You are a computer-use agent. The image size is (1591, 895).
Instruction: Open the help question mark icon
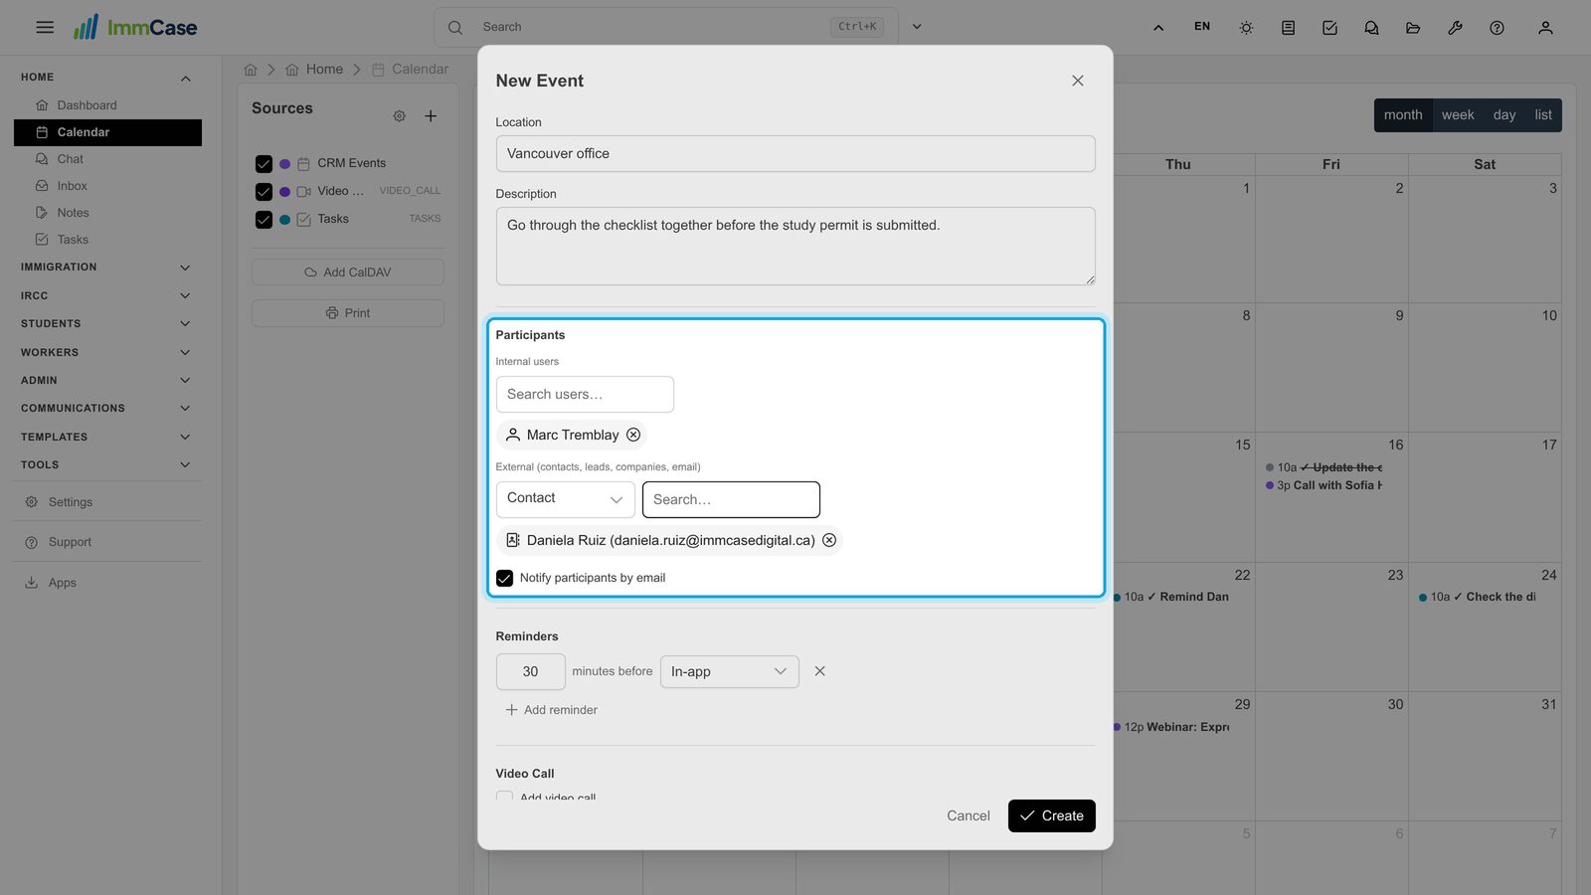coord(1497,28)
